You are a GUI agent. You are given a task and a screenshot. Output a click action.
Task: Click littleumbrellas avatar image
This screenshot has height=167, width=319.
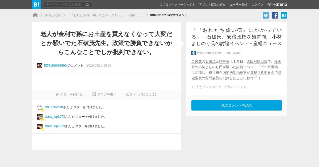coord(40,65)
